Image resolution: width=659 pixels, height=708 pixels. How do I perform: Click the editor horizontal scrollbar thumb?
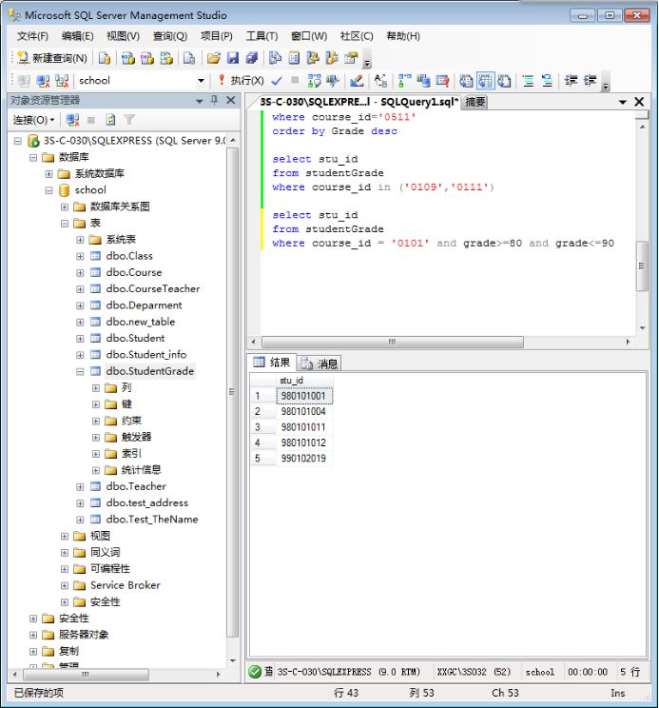pos(393,342)
